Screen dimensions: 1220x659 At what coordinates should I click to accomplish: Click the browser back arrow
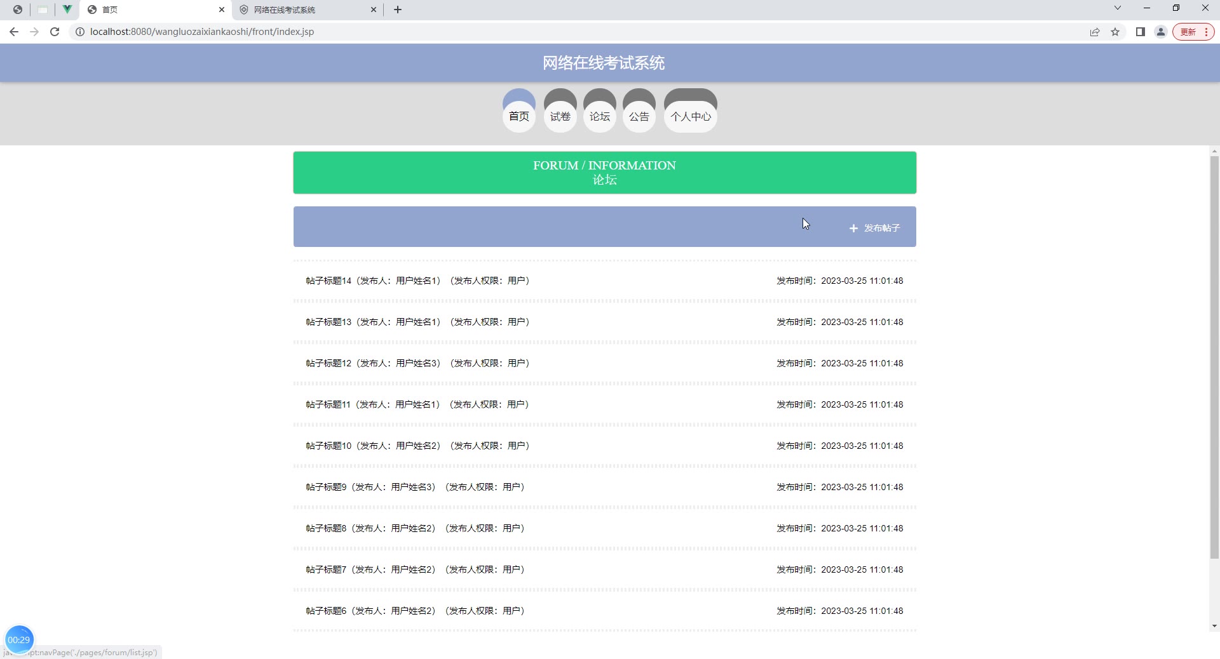14,32
